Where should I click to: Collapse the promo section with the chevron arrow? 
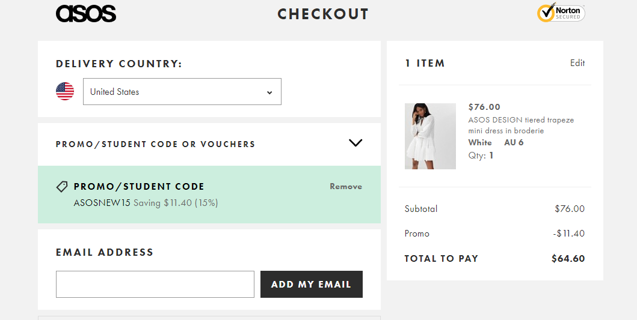click(x=355, y=143)
